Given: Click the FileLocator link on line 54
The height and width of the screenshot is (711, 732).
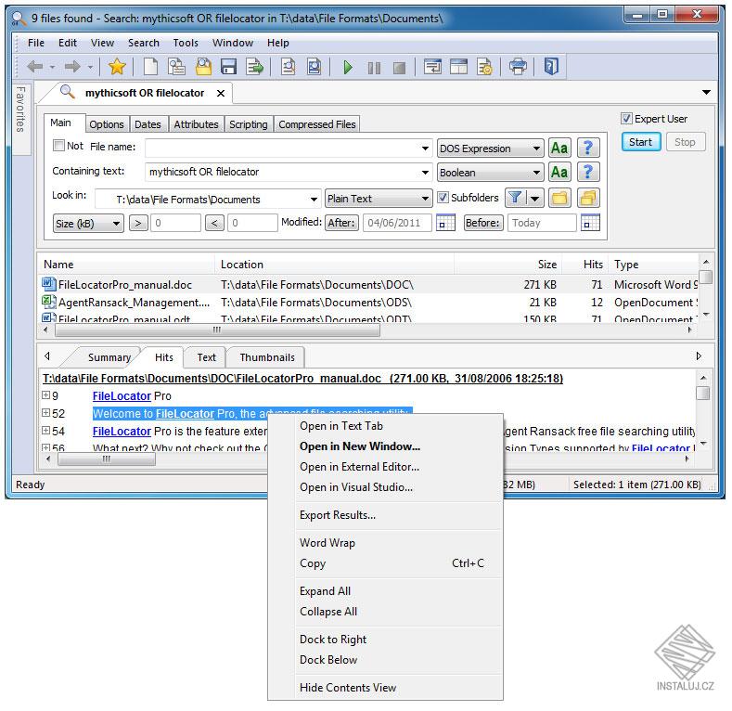Looking at the screenshot, I should pyautogui.click(x=122, y=432).
